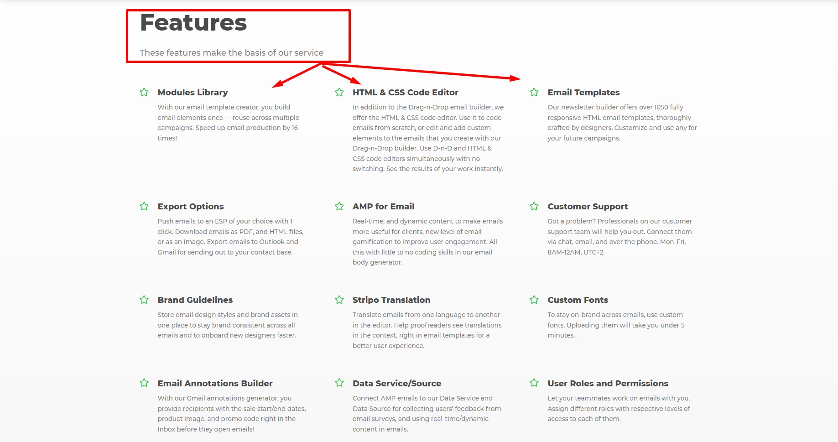Click the star icon beside Customer Support
Viewport: 838px width, 442px height.
pyautogui.click(x=534, y=206)
